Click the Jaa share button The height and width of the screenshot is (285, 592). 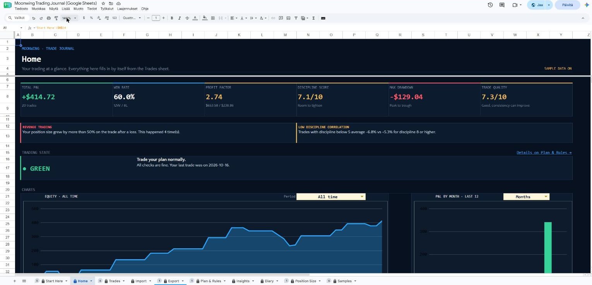pos(537,5)
